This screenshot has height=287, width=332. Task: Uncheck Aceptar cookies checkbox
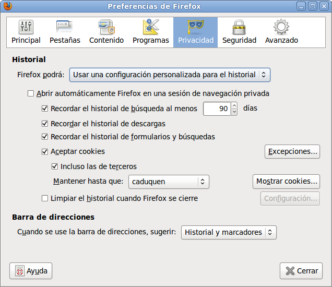point(45,151)
